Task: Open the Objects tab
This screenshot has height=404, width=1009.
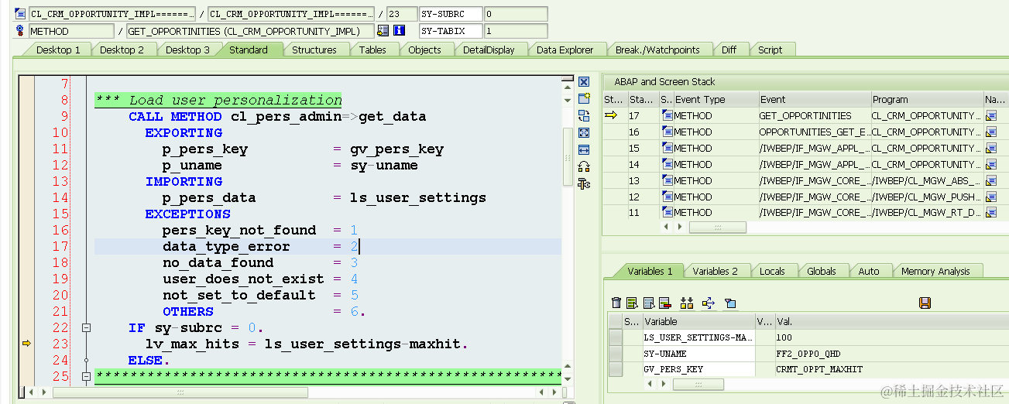Action: (424, 50)
